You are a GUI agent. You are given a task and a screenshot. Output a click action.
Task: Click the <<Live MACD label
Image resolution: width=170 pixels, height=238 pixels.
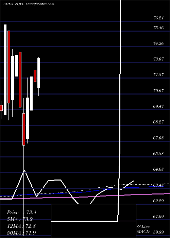[x=143, y=229]
